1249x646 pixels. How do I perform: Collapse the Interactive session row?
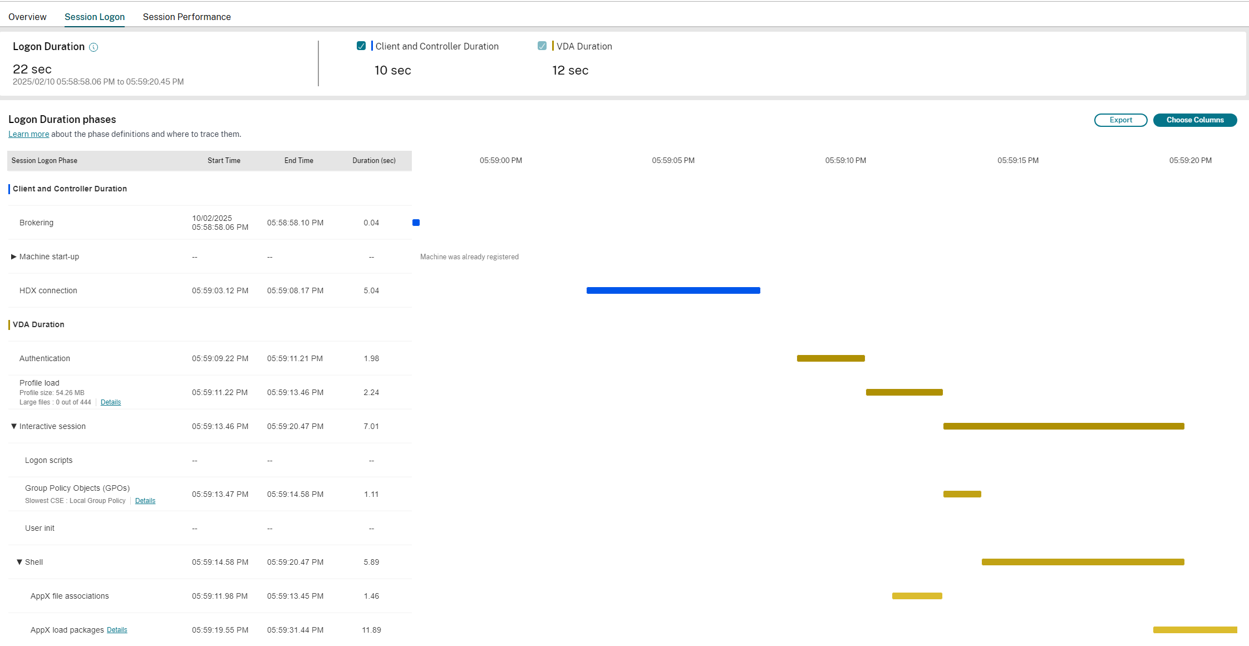pos(13,426)
